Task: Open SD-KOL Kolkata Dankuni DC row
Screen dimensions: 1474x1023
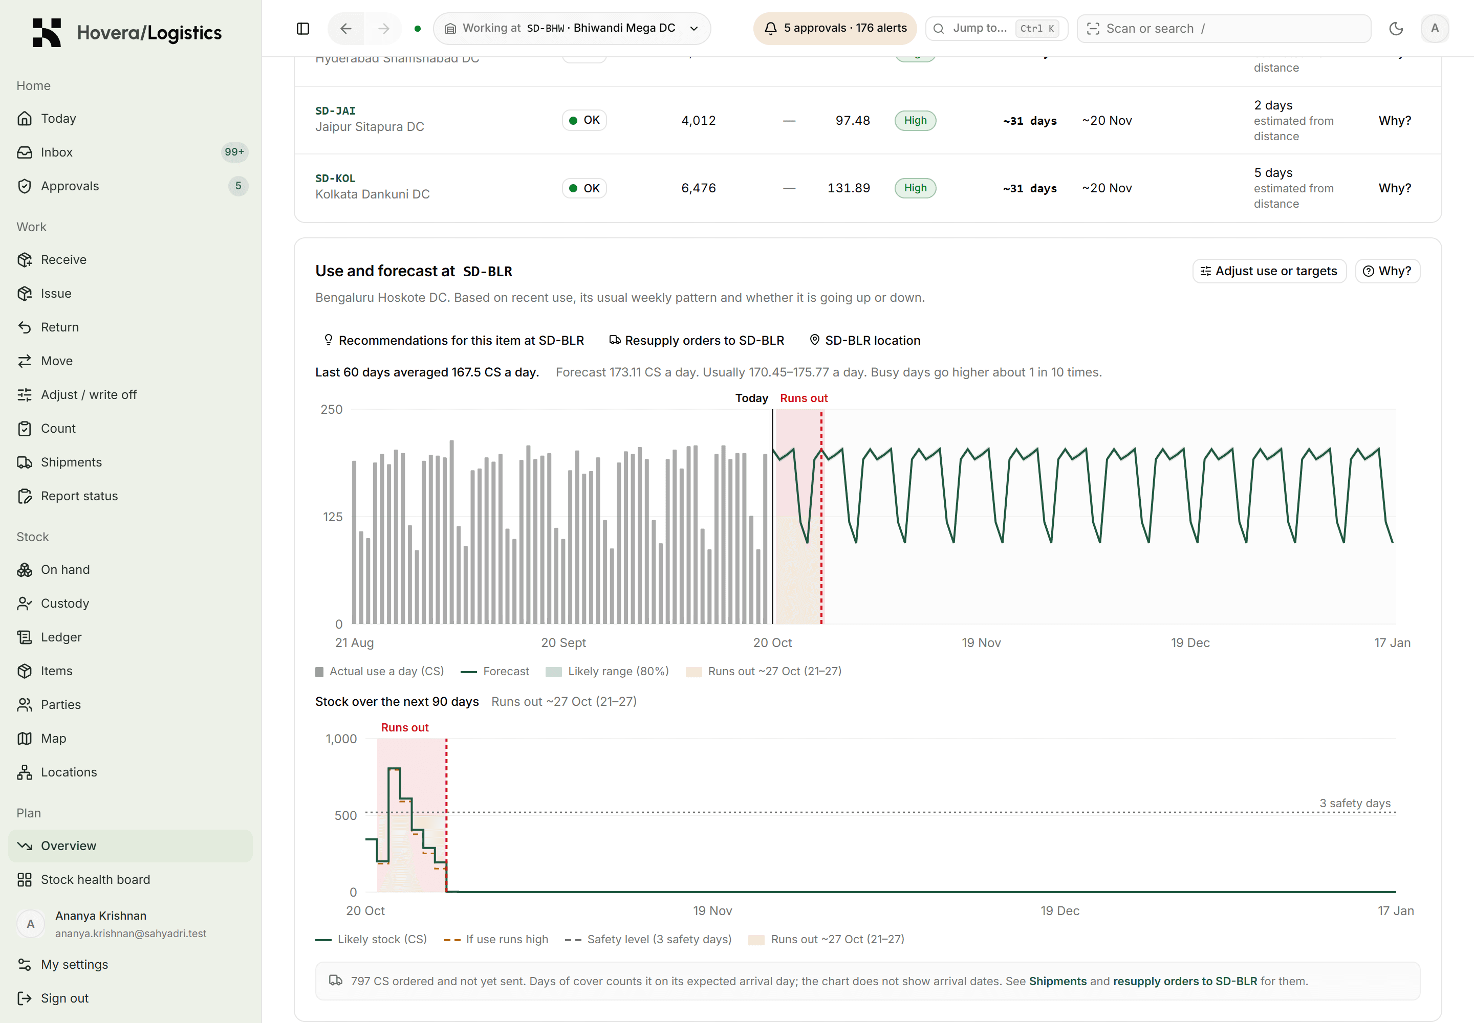Action: [867, 188]
